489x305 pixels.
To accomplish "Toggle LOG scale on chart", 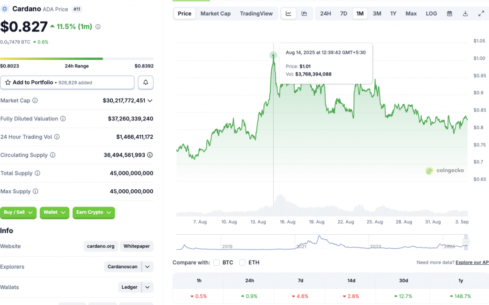I will click(431, 13).
